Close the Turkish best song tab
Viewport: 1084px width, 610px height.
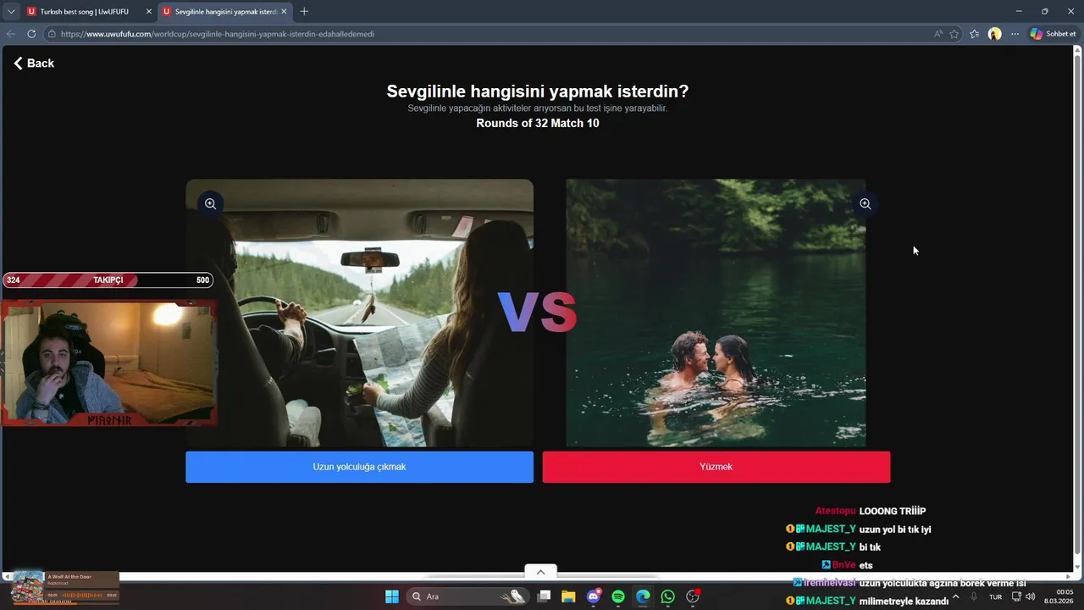[x=148, y=12]
